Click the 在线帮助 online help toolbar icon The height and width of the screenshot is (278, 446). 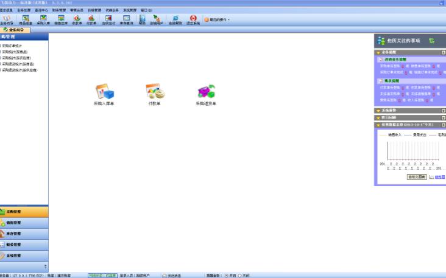[x=175, y=19]
